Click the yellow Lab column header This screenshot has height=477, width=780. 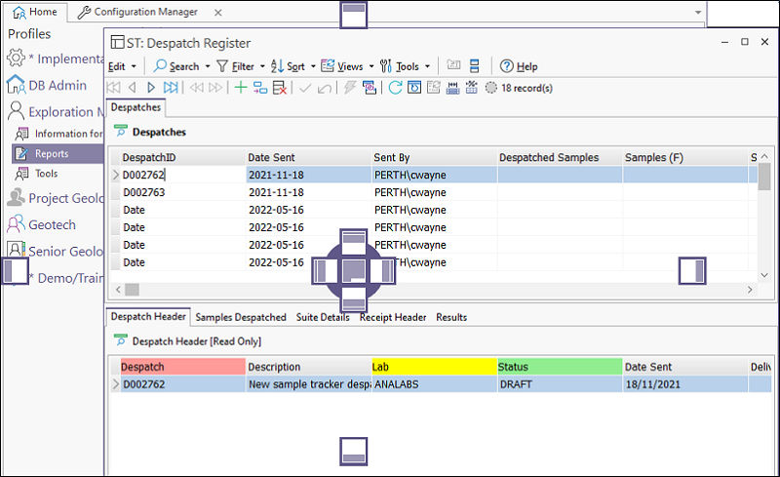click(432, 367)
